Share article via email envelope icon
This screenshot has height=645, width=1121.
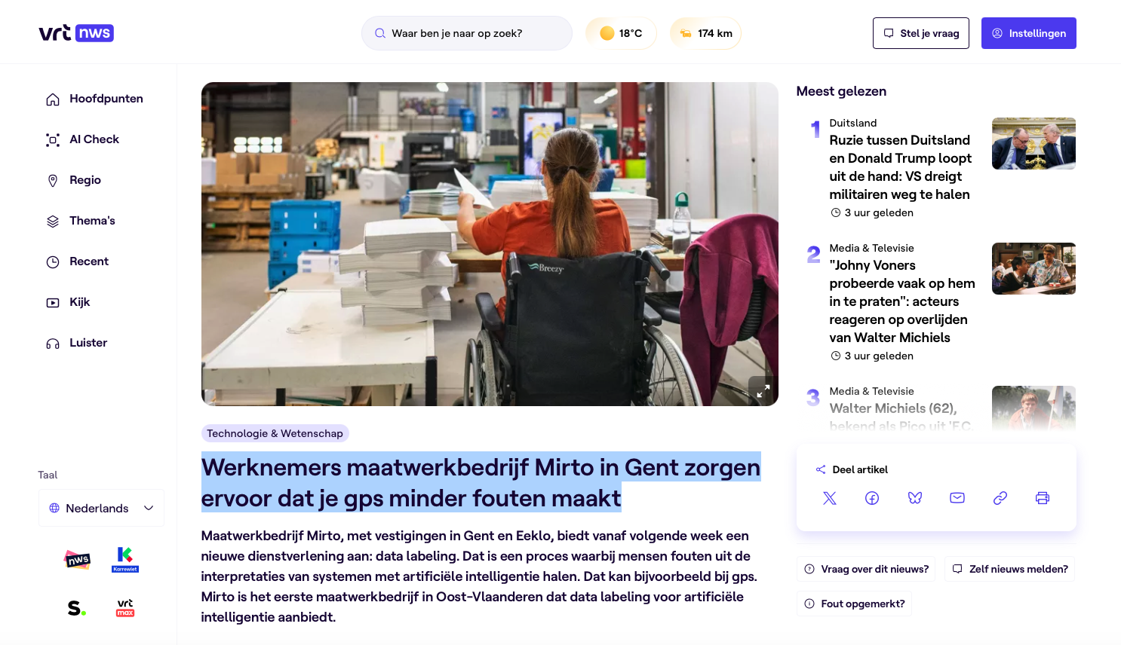pos(957,498)
